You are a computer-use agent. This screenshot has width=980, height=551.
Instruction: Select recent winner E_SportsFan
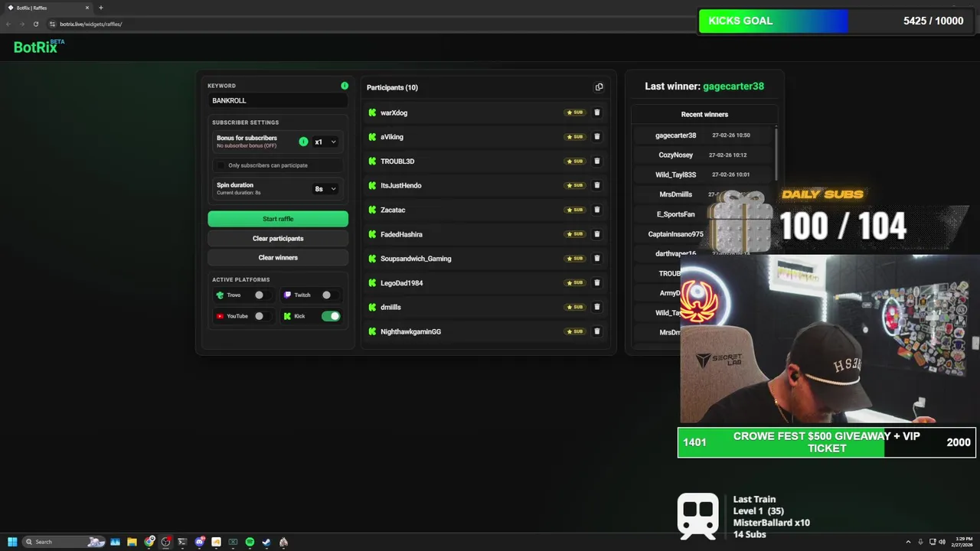pos(675,214)
